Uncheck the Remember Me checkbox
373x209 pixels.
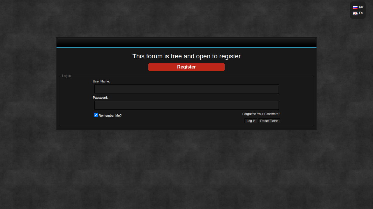[x=96, y=115]
